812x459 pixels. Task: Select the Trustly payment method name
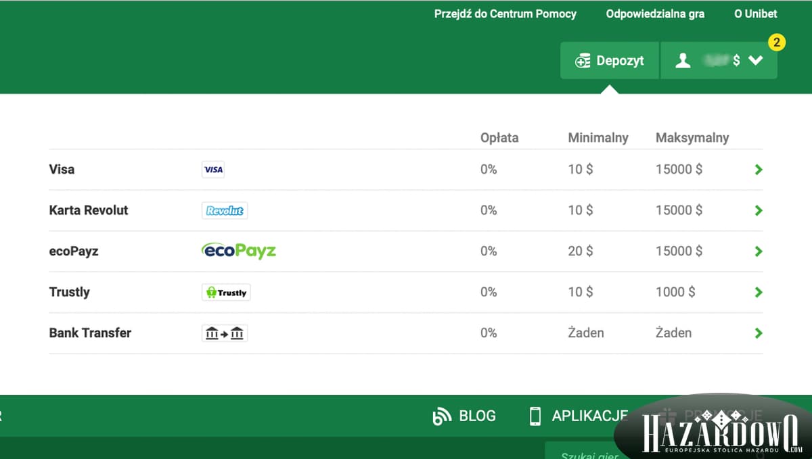[69, 292]
